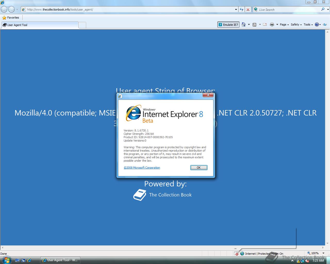The image size is (330, 264).
Task: Expand the Home button dropdown arrow
Action: coord(249,25)
